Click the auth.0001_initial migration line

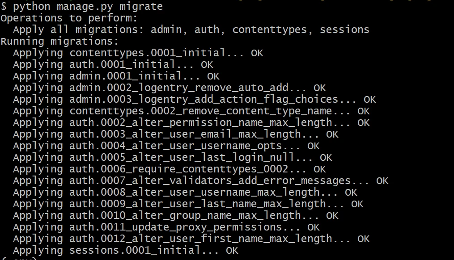click(113, 65)
